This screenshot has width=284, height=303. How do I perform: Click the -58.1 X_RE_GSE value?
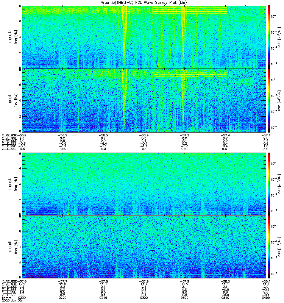(x=266, y=281)
